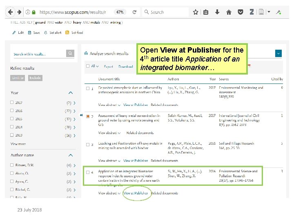This screenshot has width=294, height=220.
Task: Open the arrow next to Blowes count
Action: click(x=75, y=165)
